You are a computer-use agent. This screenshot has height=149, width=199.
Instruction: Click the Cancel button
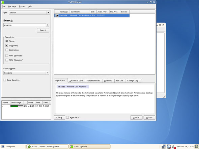click(x=136, y=117)
